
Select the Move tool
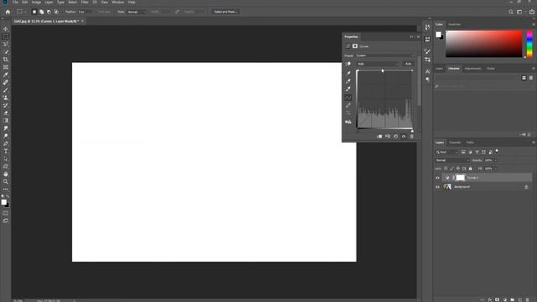(6, 29)
